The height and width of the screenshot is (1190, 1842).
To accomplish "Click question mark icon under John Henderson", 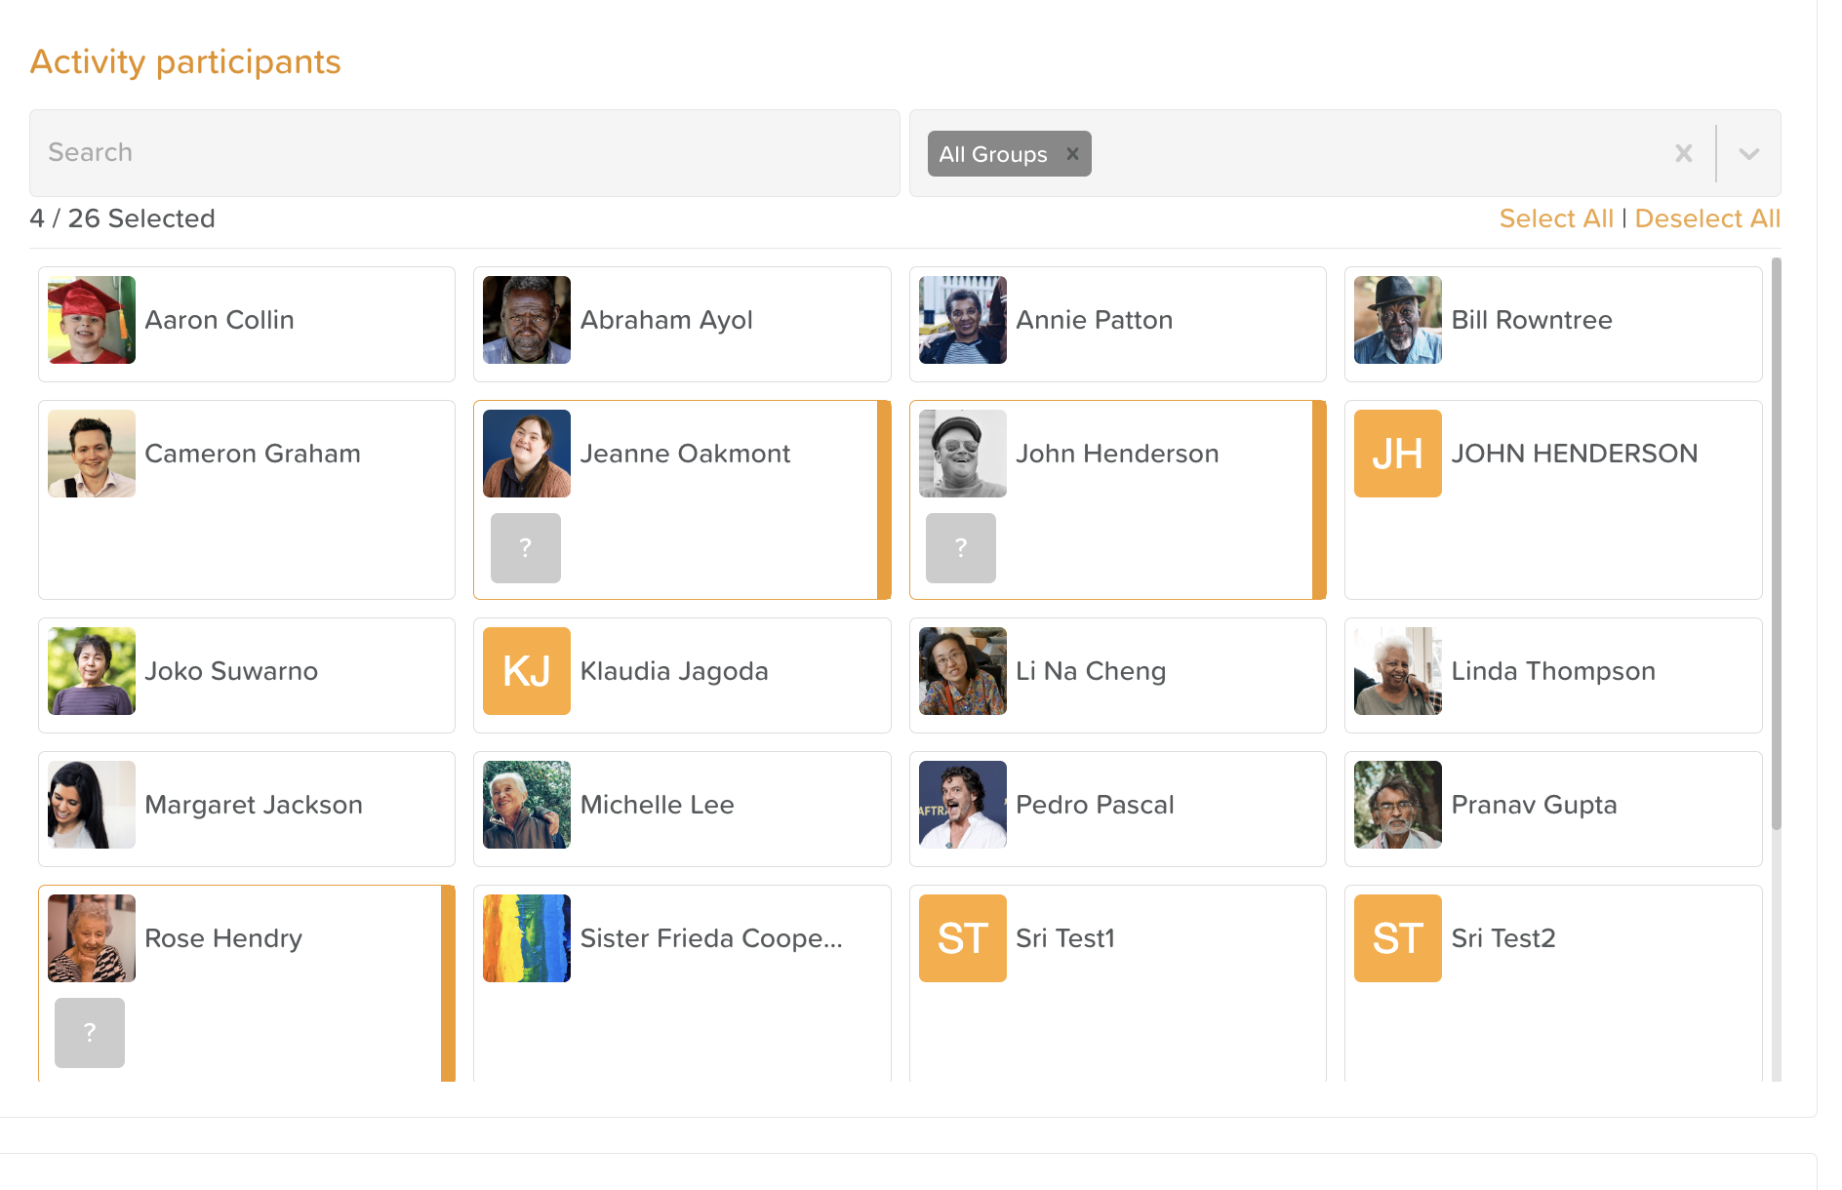I will tap(961, 548).
